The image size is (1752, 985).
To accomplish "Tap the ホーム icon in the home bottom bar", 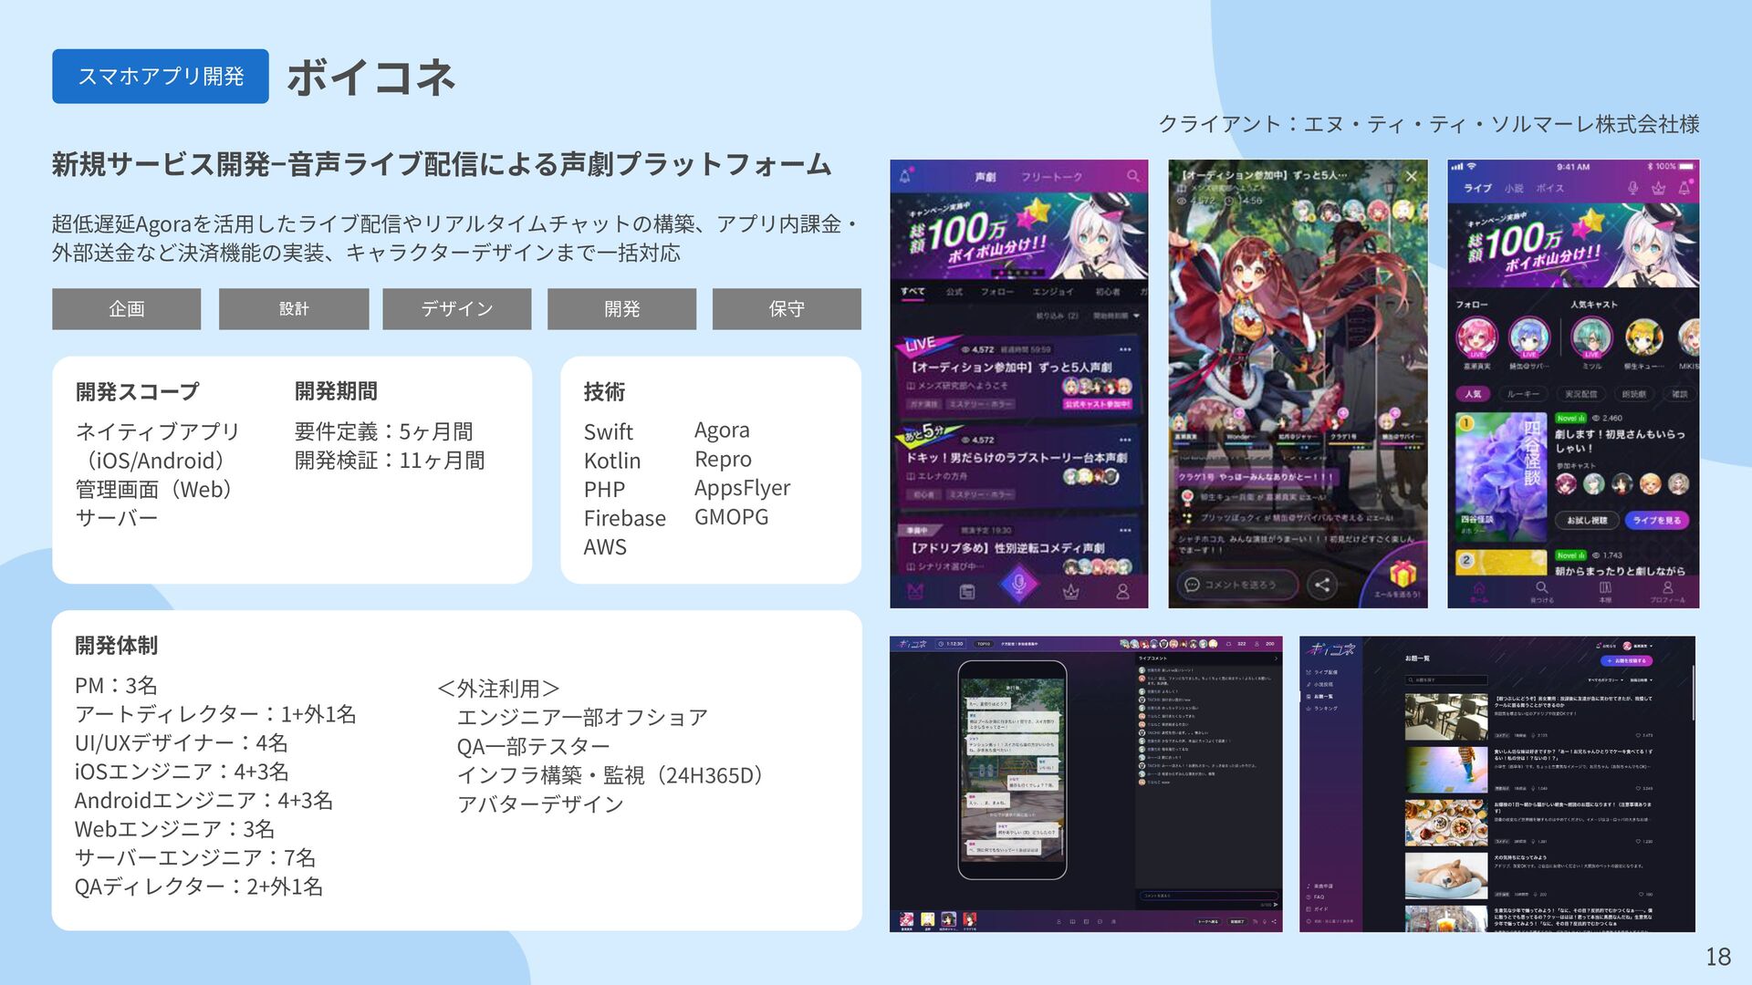I will coord(1478,593).
